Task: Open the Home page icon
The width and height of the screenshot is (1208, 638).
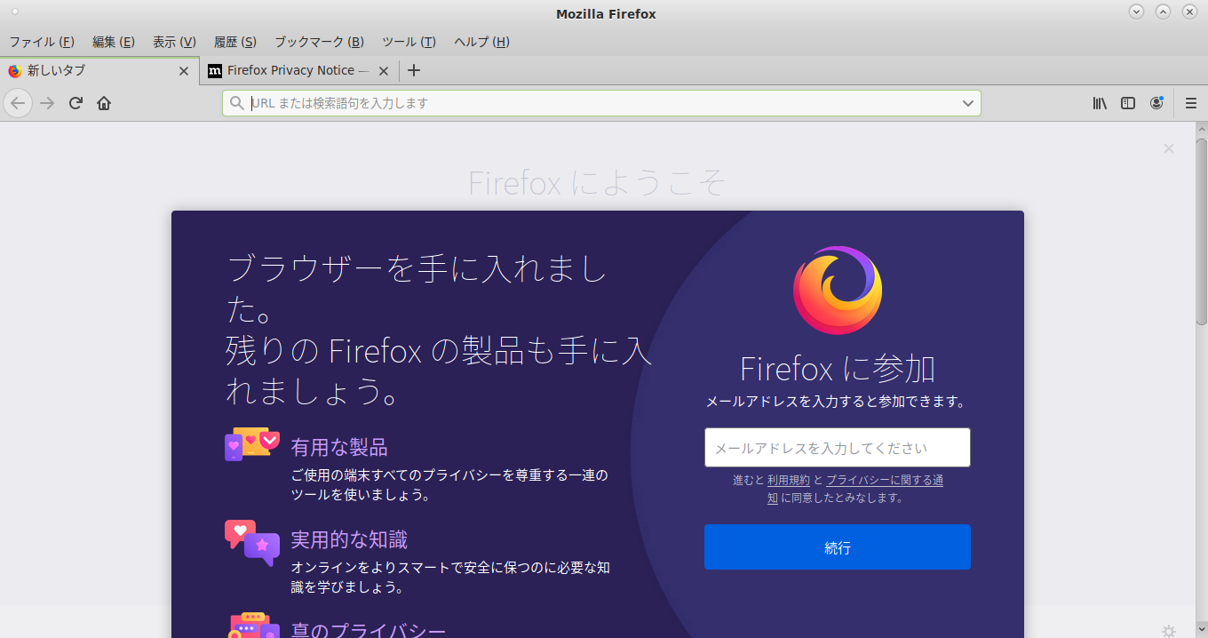Action: [x=104, y=103]
